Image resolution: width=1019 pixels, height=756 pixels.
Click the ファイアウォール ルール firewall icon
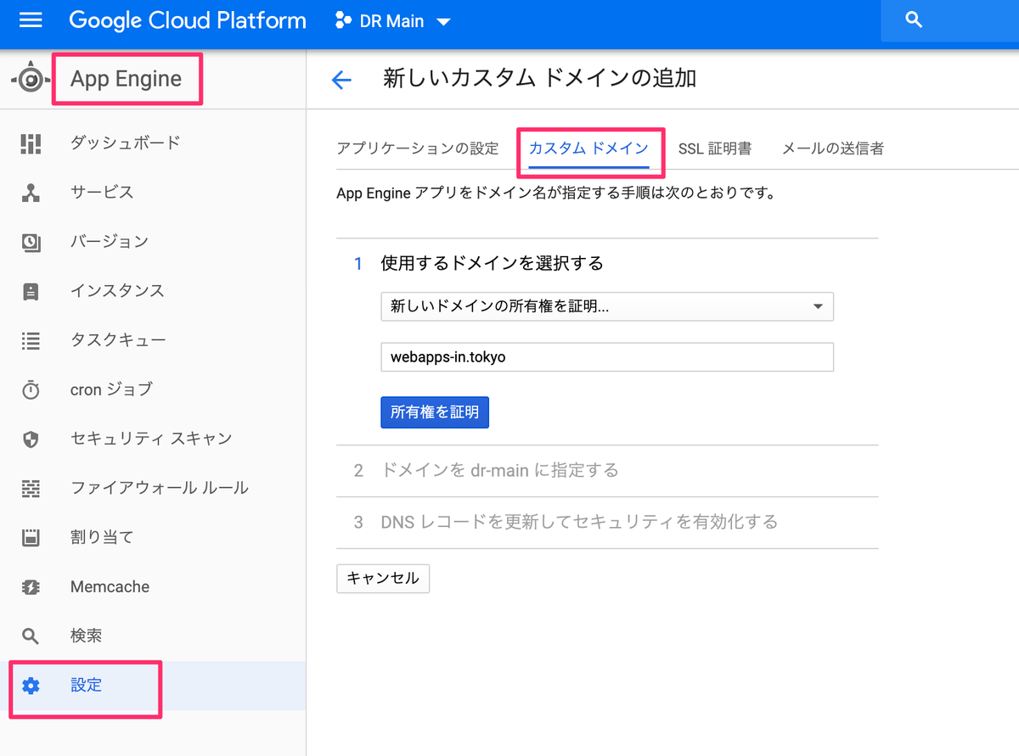[x=31, y=488]
